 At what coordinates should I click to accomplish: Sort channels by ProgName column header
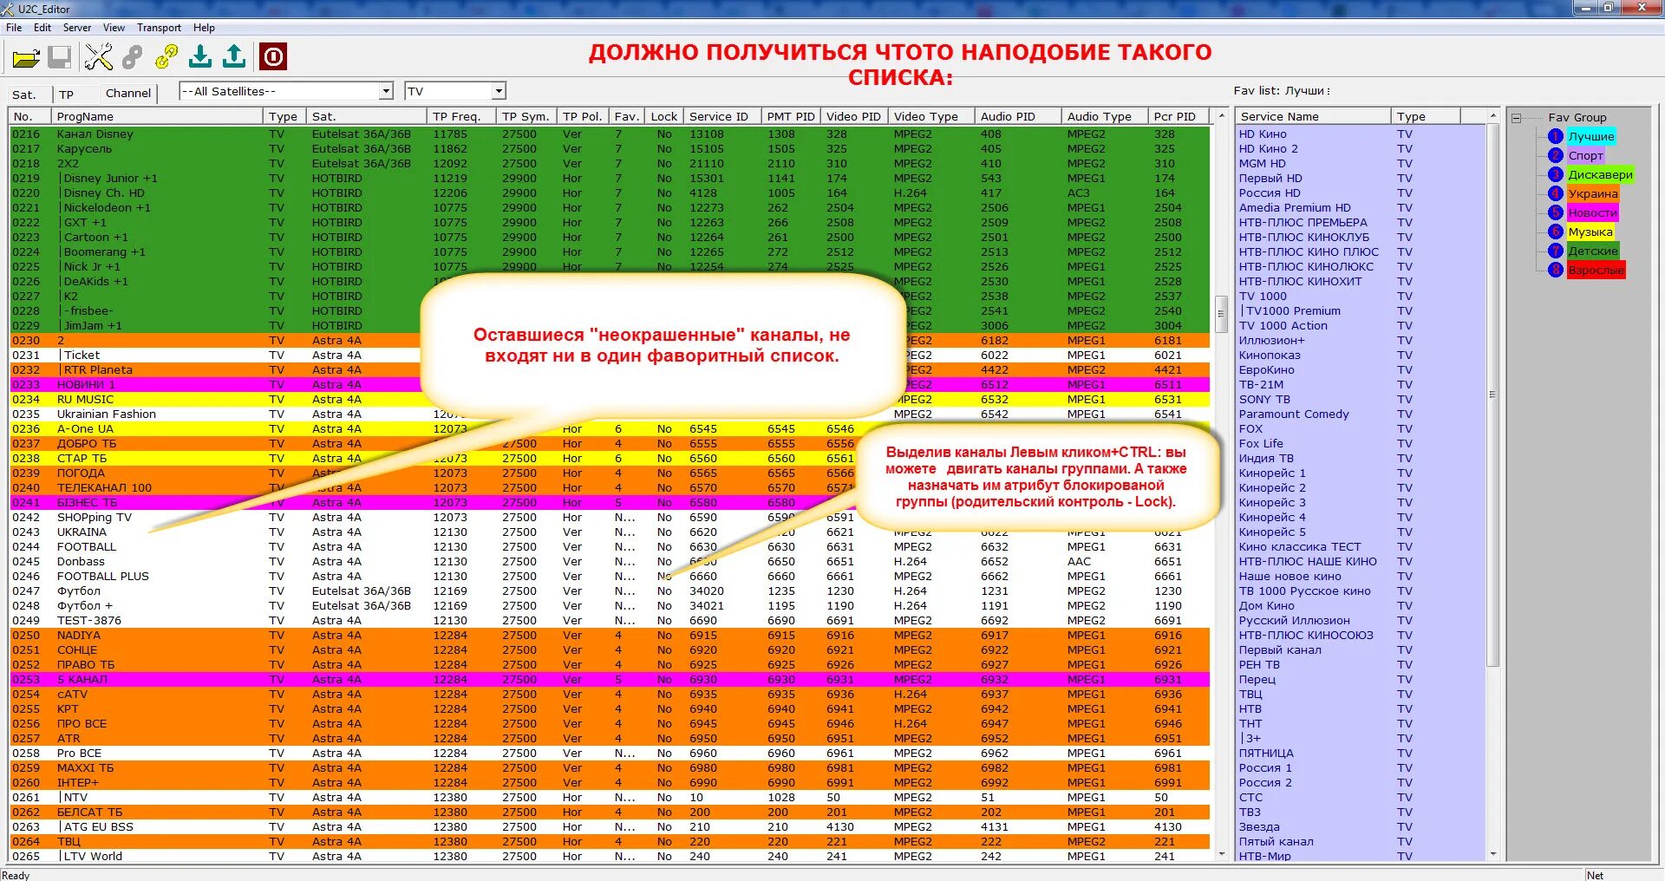coord(157,116)
